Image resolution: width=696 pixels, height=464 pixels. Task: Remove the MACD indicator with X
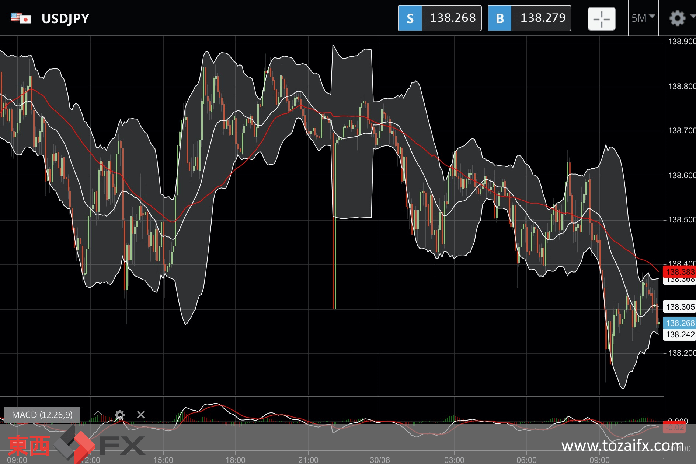pyautogui.click(x=140, y=415)
